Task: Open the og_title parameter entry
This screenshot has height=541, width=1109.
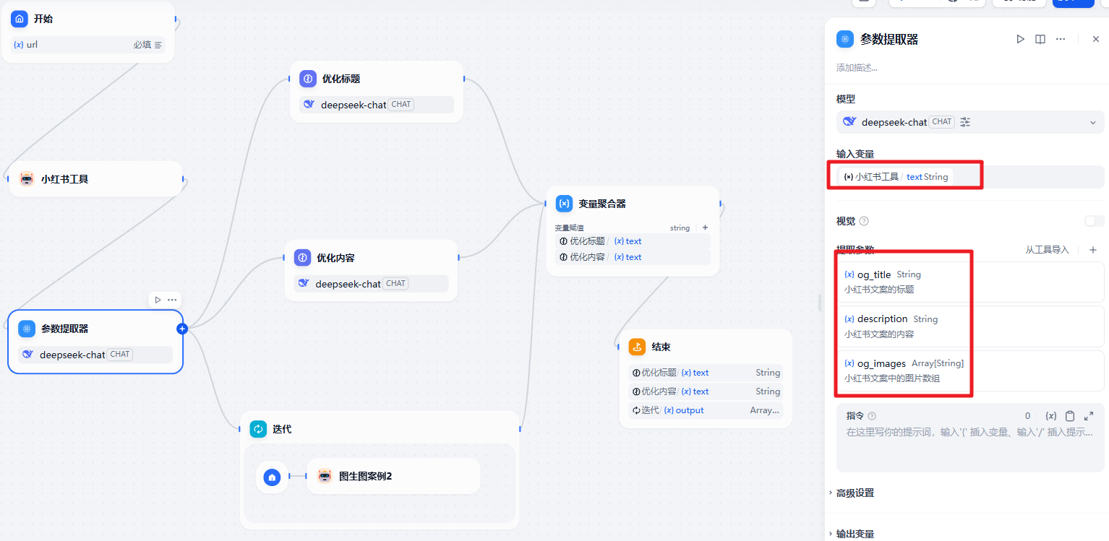Action: click(x=904, y=282)
